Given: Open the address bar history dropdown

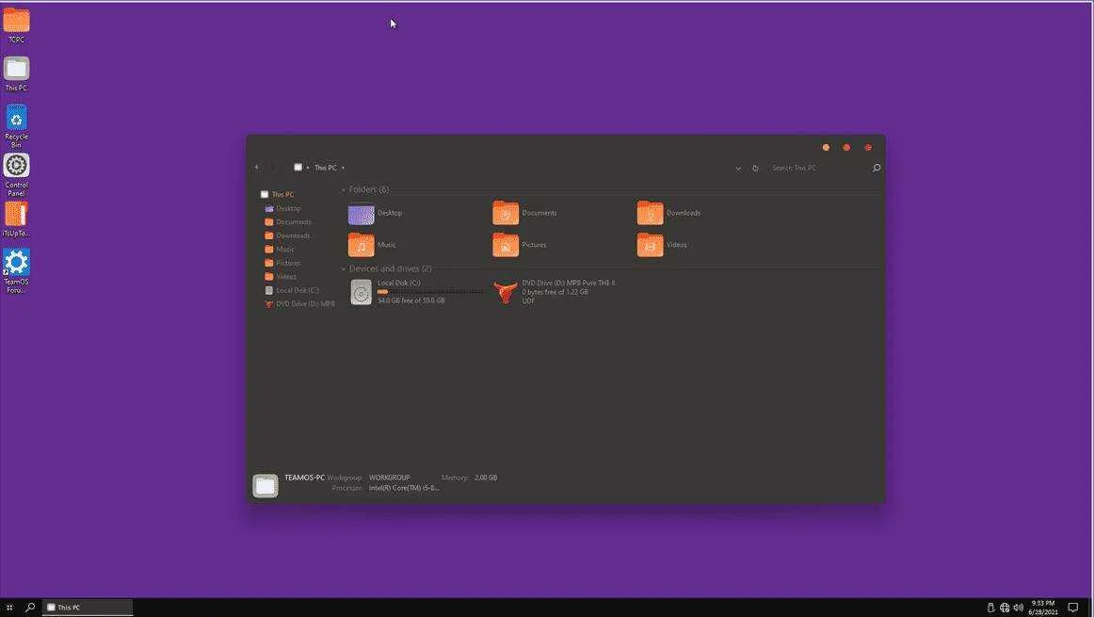Looking at the screenshot, I should tap(738, 169).
